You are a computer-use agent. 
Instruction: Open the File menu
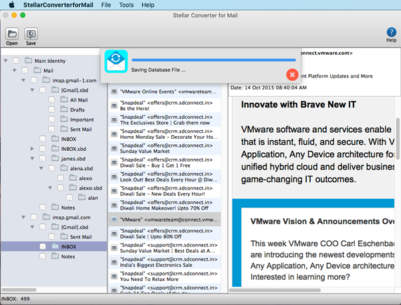coord(106,5)
